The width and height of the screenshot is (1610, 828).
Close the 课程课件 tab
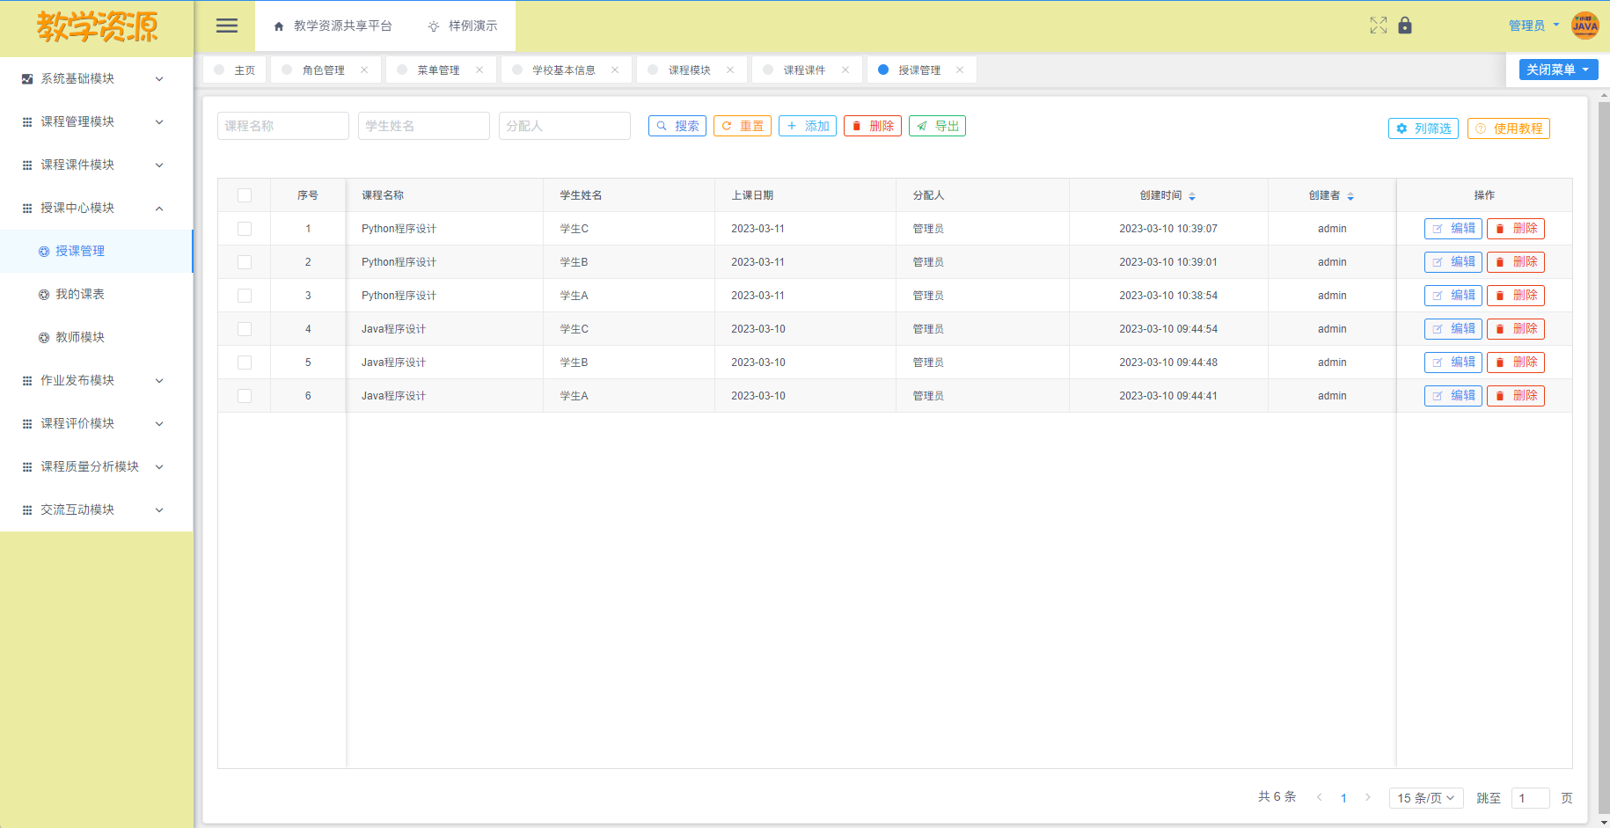click(x=845, y=70)
